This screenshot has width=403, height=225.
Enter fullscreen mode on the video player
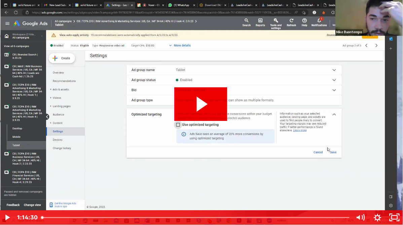[394, 218]
